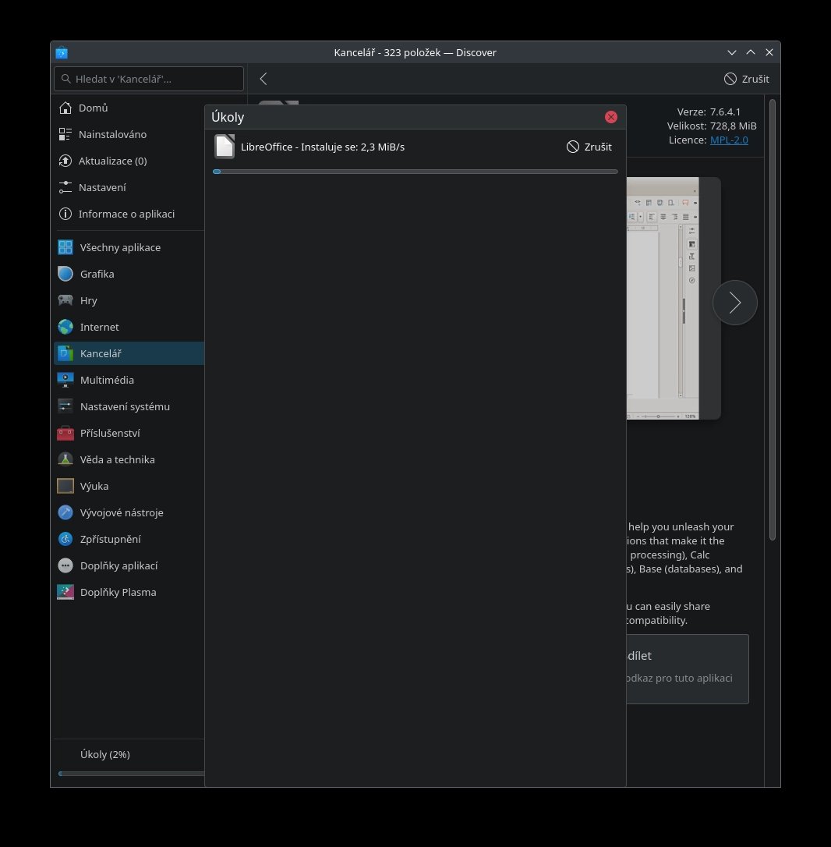Select the Příslušenství category
The height and width of the screenshot is (847, 831).
click(129, 433)
